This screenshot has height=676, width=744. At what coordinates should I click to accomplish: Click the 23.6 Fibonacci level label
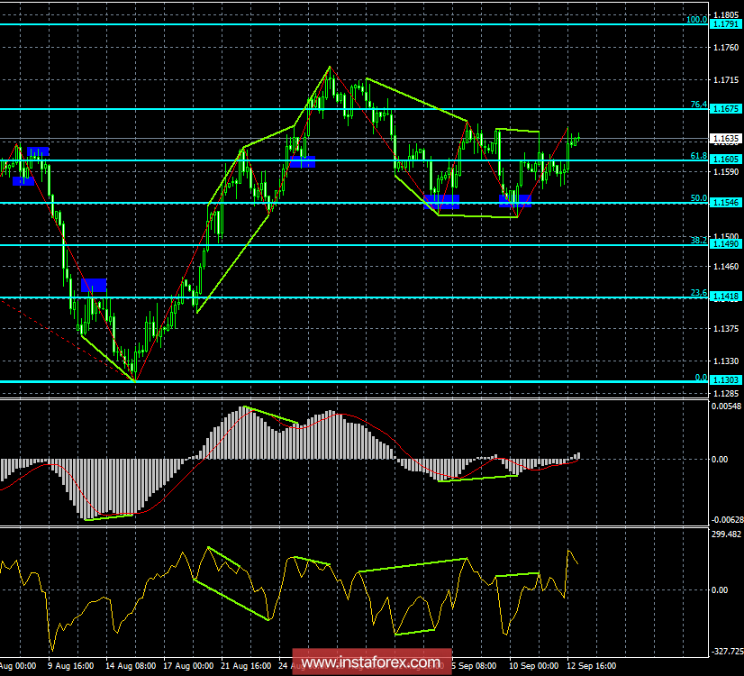tap(699, 293)
